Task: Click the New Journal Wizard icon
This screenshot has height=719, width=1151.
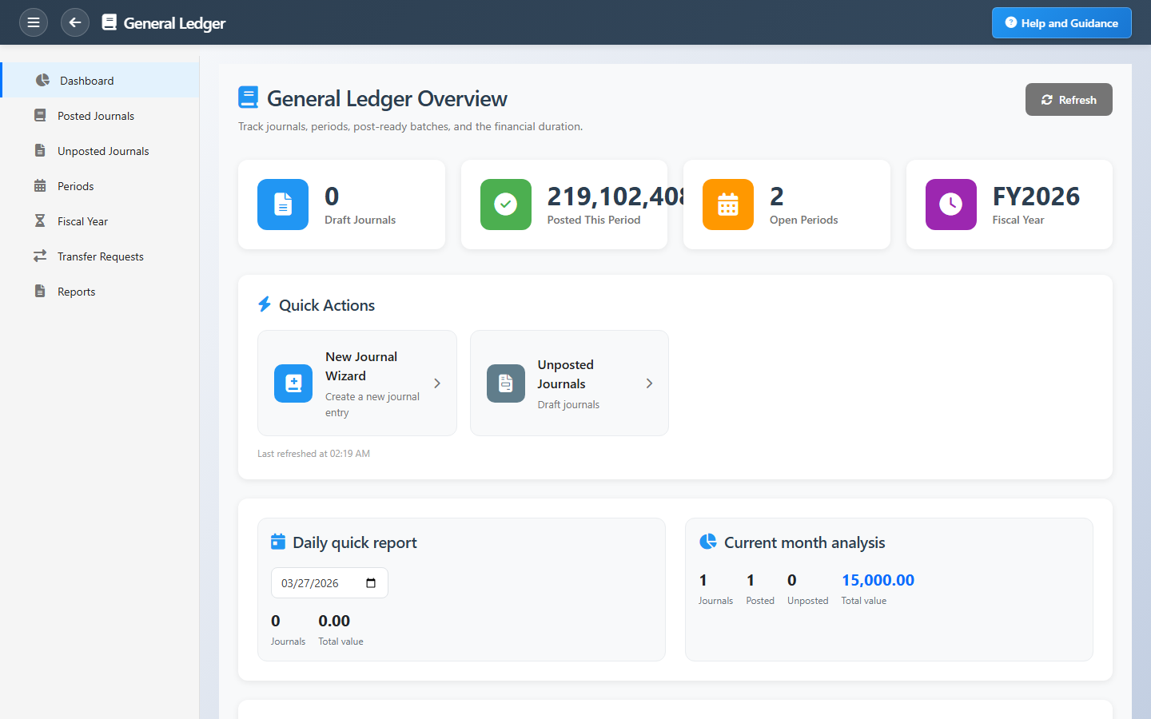Action: tap(293, 383)
